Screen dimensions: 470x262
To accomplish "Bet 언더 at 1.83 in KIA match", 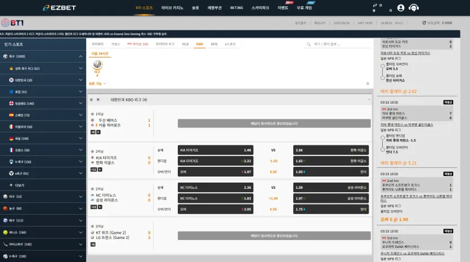I will [x=331, y=172].
